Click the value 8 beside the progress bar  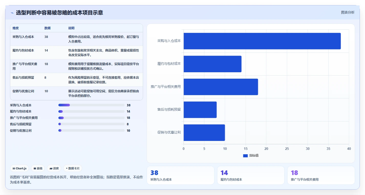point(128,124)
